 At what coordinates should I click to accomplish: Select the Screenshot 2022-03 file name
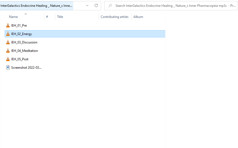[26, 68]
